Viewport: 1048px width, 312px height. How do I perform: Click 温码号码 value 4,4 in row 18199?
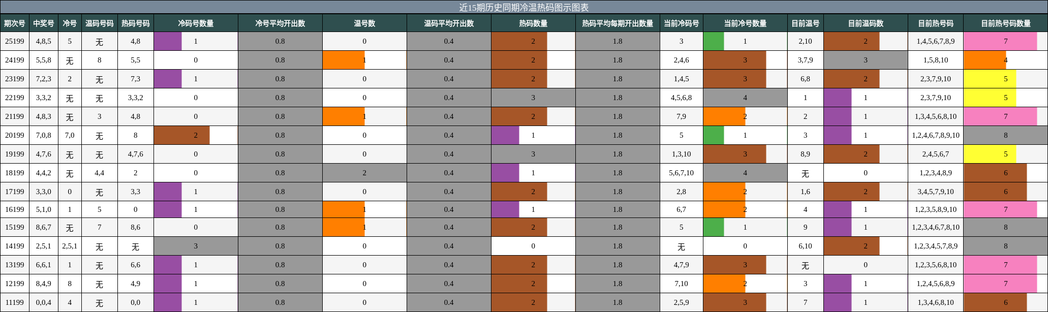pyautogui.click(x=100, y=173)
